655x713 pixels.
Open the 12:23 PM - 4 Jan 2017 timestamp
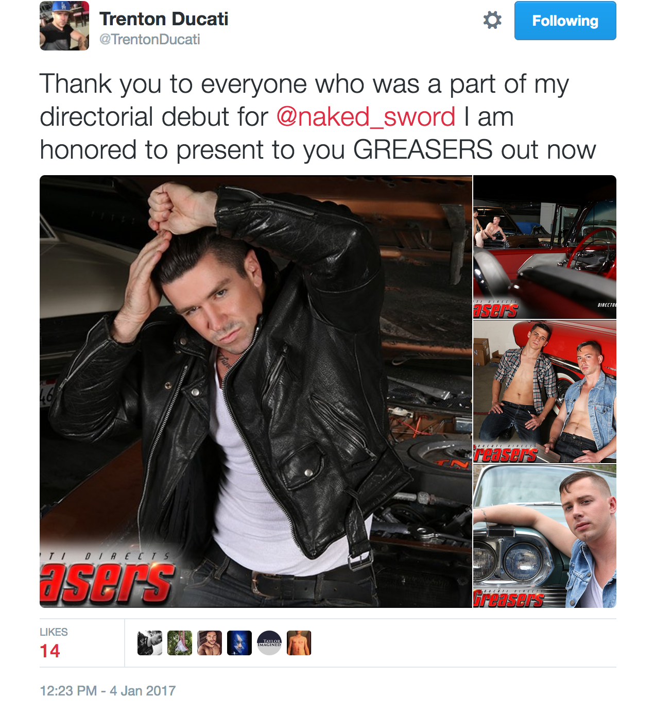tap(108, 691)
